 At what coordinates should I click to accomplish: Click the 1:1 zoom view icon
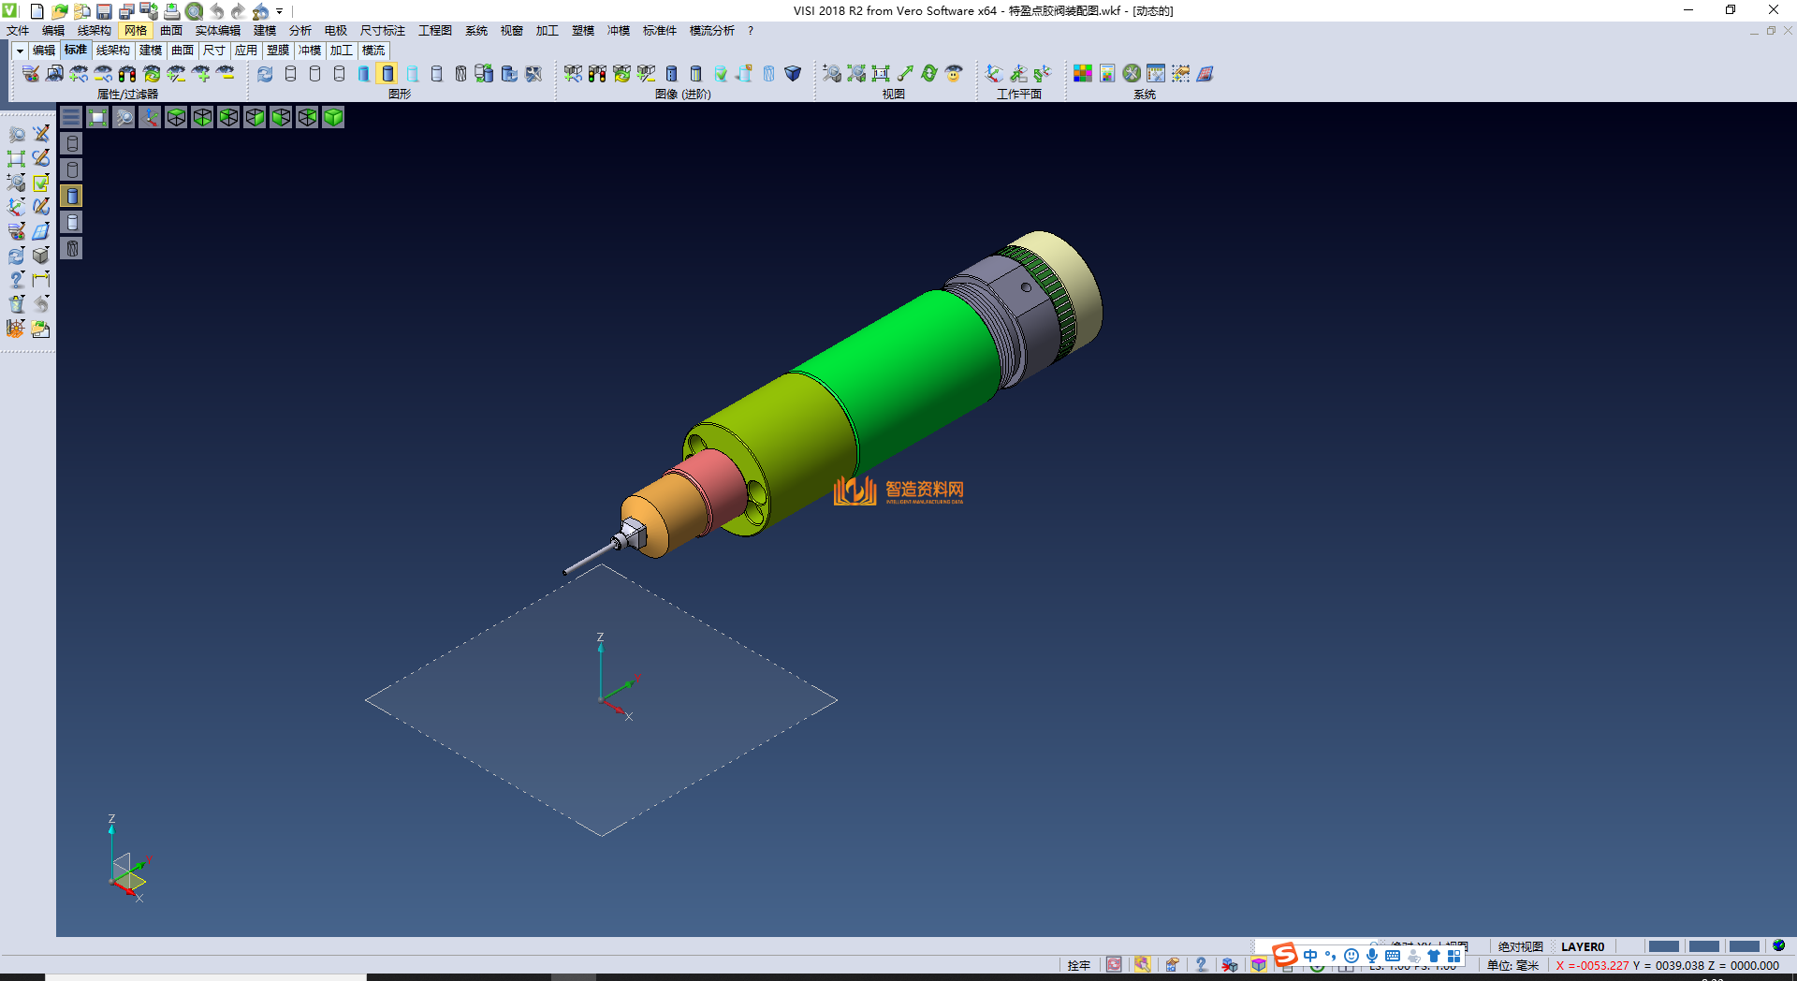tap(881, 73)
